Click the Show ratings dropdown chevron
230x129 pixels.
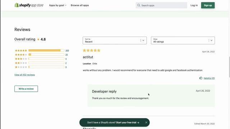211,40
